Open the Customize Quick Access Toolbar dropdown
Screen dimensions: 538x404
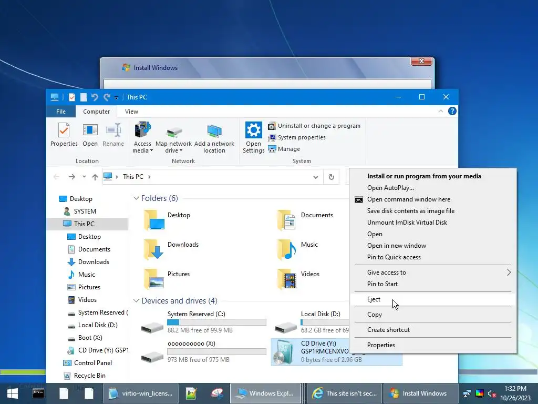116,98
